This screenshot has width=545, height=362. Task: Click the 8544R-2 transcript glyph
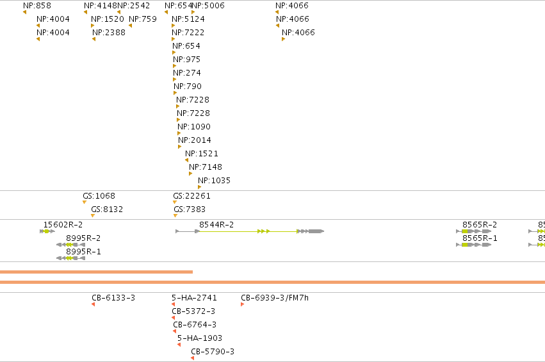250,231
